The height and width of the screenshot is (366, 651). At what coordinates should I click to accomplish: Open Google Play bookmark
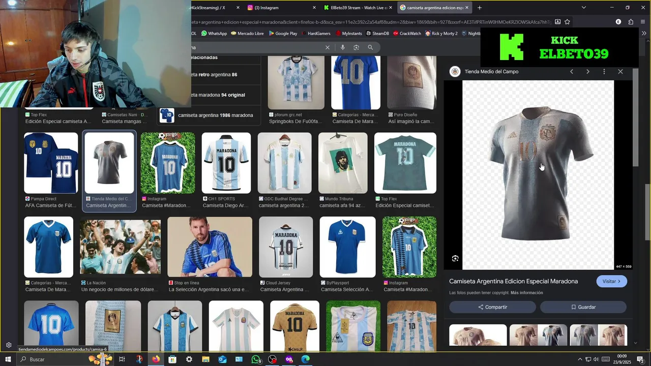(x=283, y=34)
